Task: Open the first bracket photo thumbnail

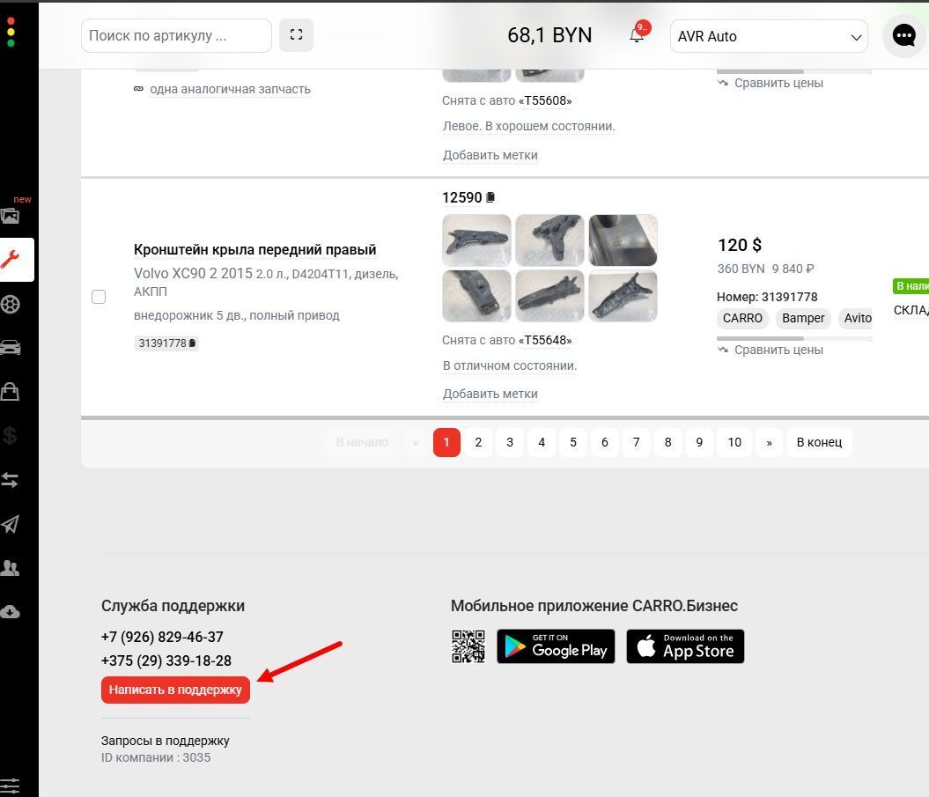Action: click(x=476, y=240)
